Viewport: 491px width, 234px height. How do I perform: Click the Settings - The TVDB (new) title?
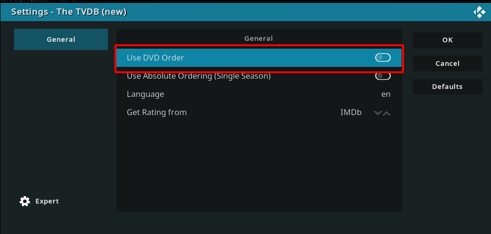pos(69,12)
